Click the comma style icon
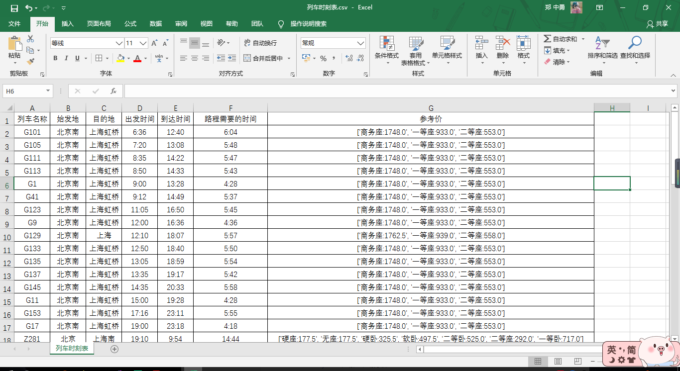The height and width of the screenshot is (371, 680). (333, 58)
